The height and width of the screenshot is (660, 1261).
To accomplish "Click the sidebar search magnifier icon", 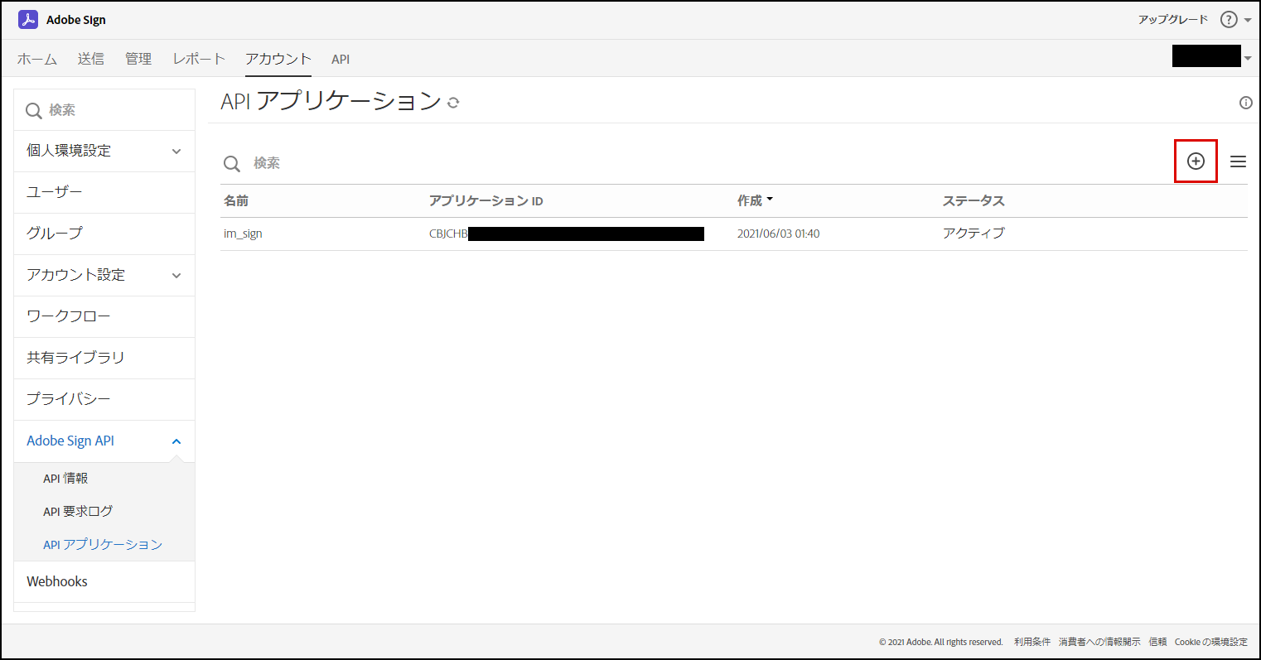I will 34,111.
